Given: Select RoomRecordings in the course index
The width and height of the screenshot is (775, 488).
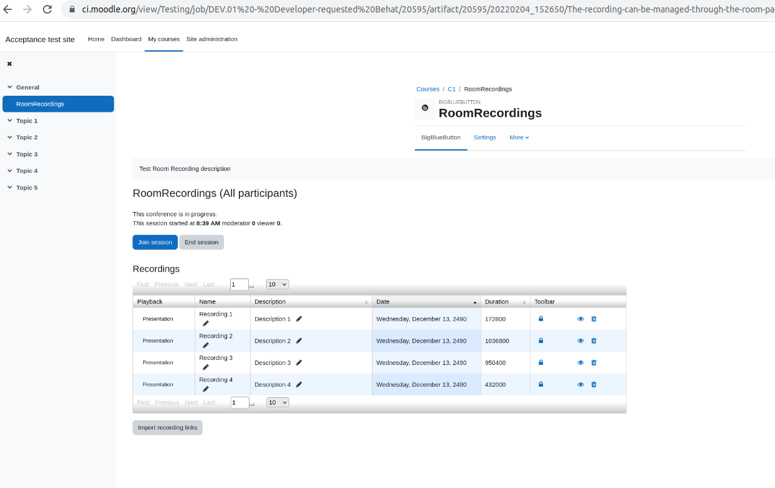Looking at the screenshot, I should point(58,104).
